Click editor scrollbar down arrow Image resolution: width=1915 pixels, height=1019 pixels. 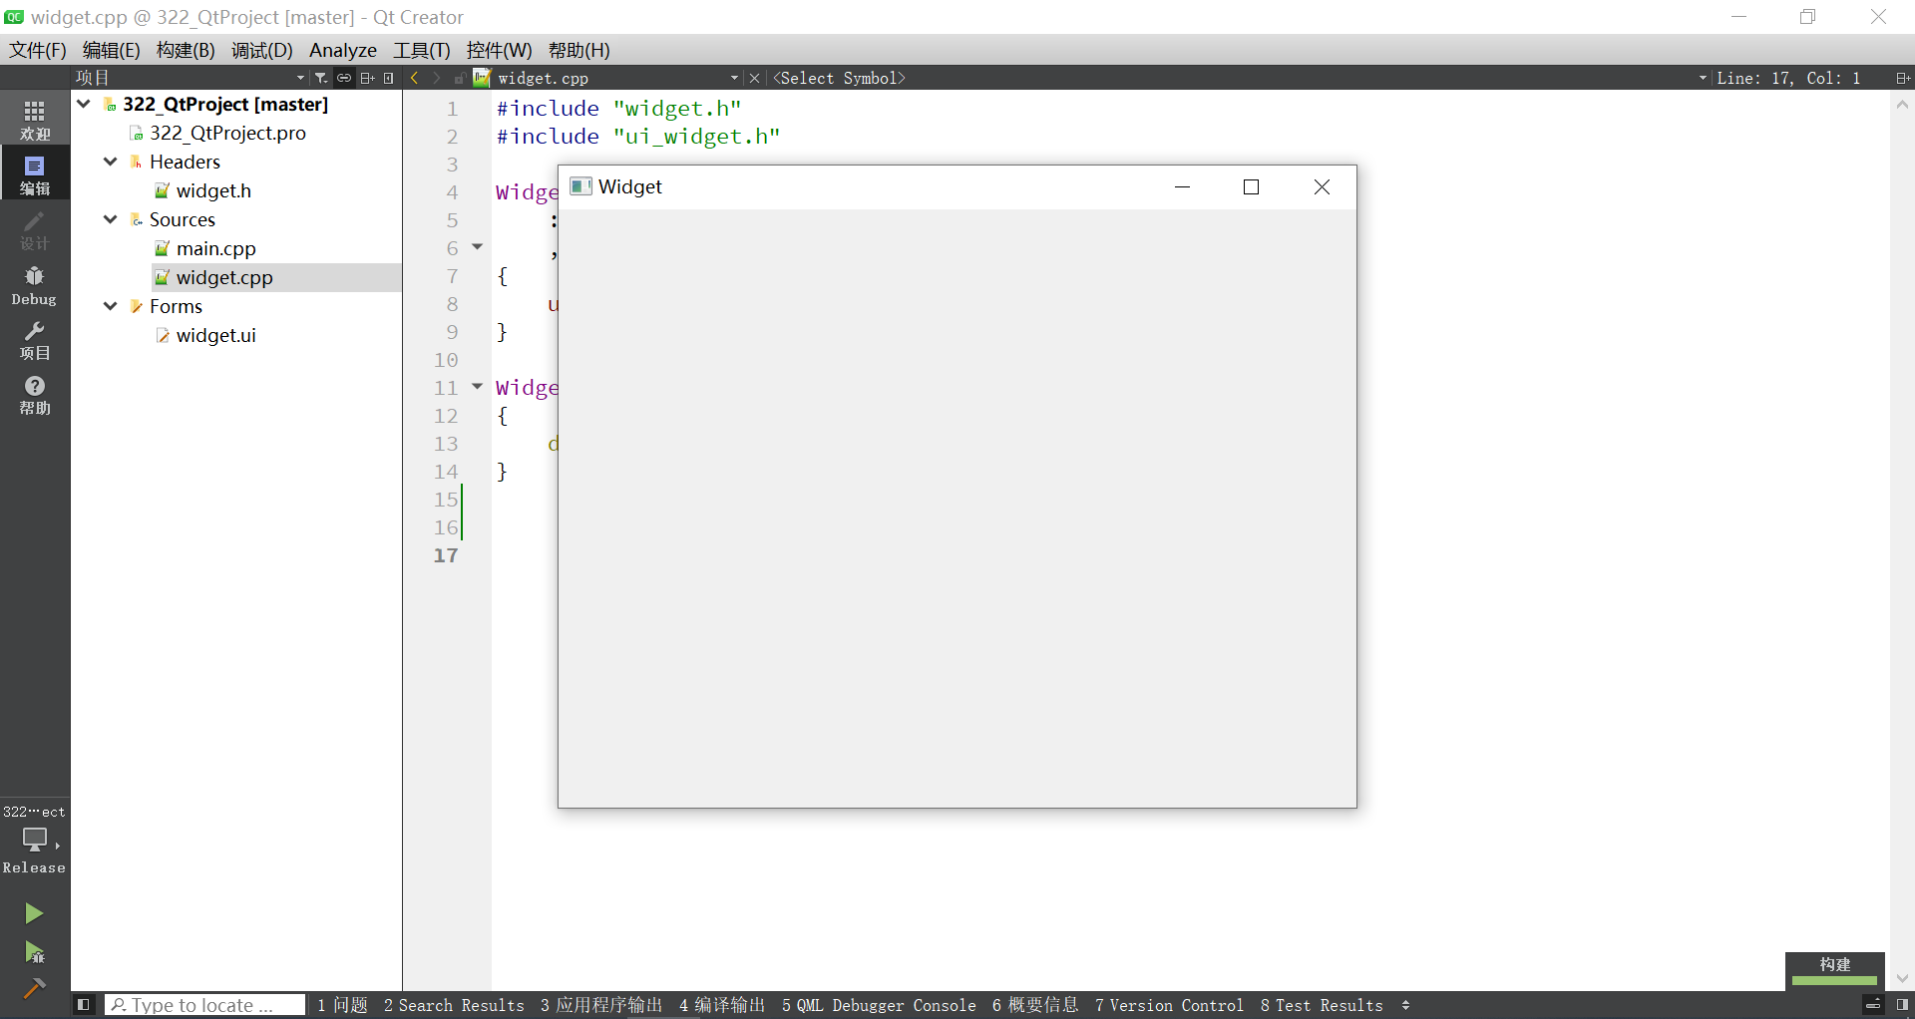coord(1902,978)
